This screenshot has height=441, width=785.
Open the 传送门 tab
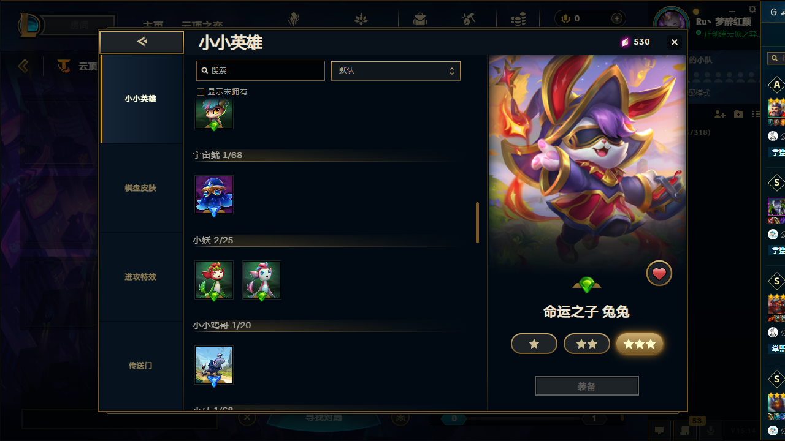[x=141, y=366]
